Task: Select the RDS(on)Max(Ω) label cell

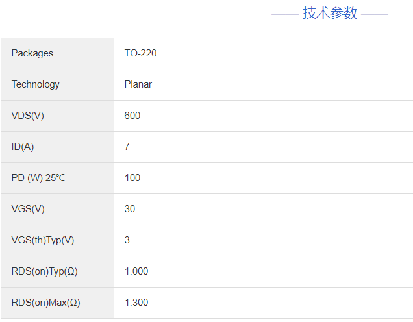Action: (x=46, y=303)
